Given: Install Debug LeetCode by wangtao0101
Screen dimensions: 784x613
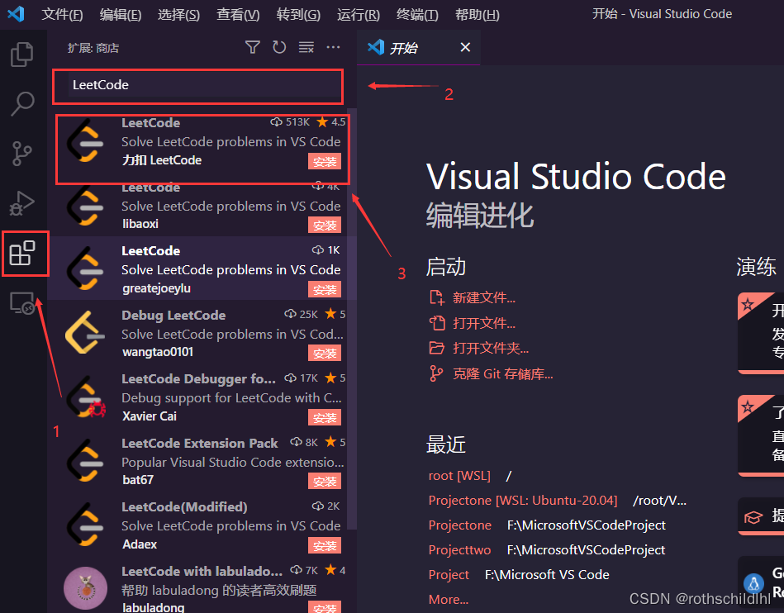Looking at the screenshot, I should click(325, 354).
